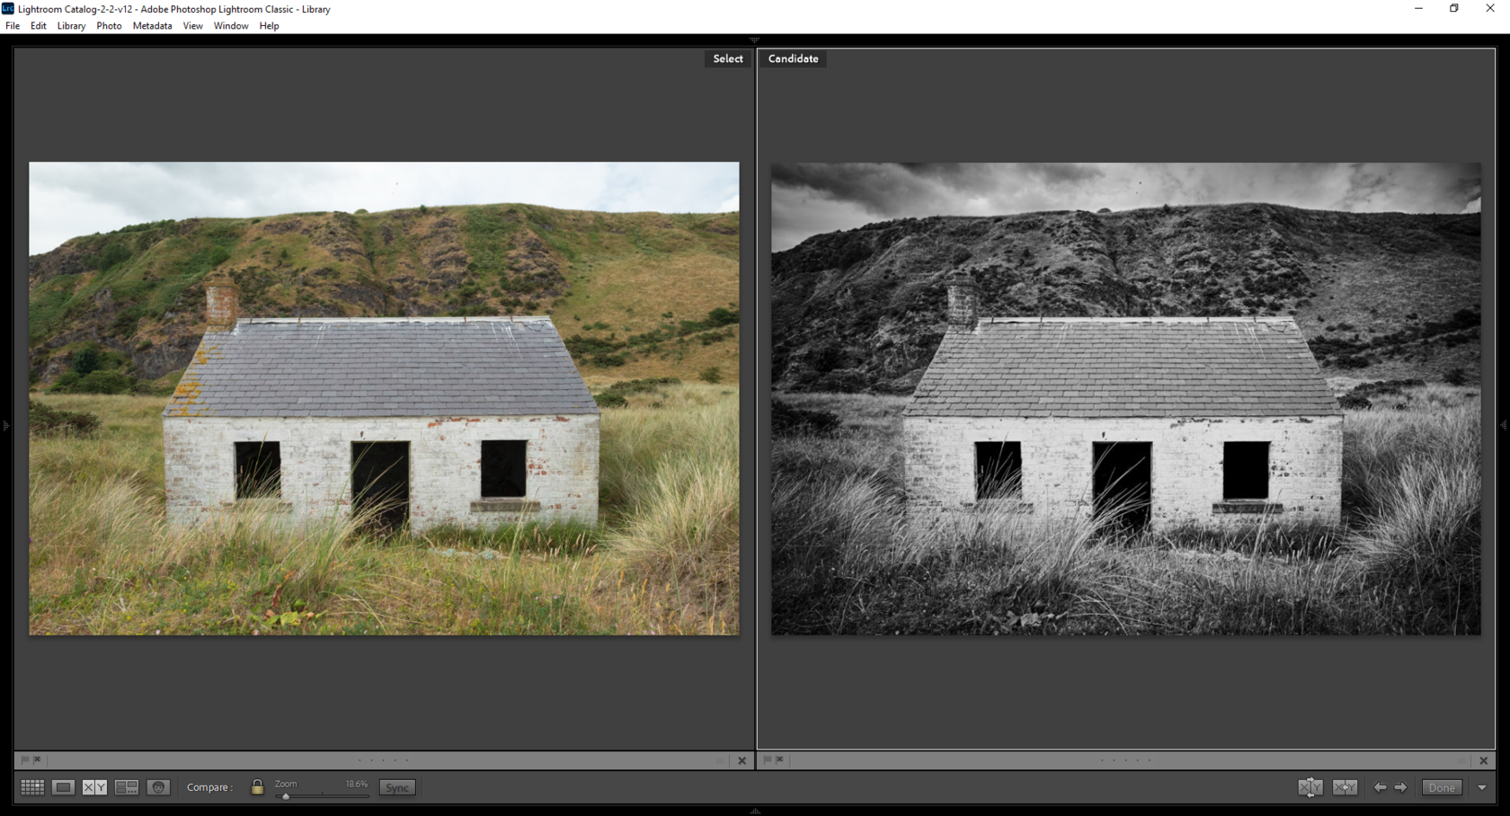Image resolution: width=1510 pixels, height=816 pixels.
Task: Open the Photo menu
Action: 108,26
